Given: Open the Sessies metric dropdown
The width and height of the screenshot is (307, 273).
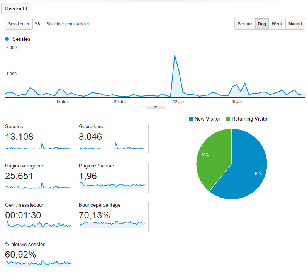Looking at the screenshot, I should [x=19, y=24].
